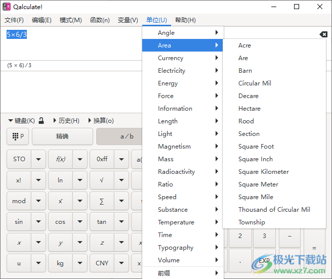Click the parsed expression (5 × 6)/3 text
The width and height of the screenshot is (332, 279).
19,65
